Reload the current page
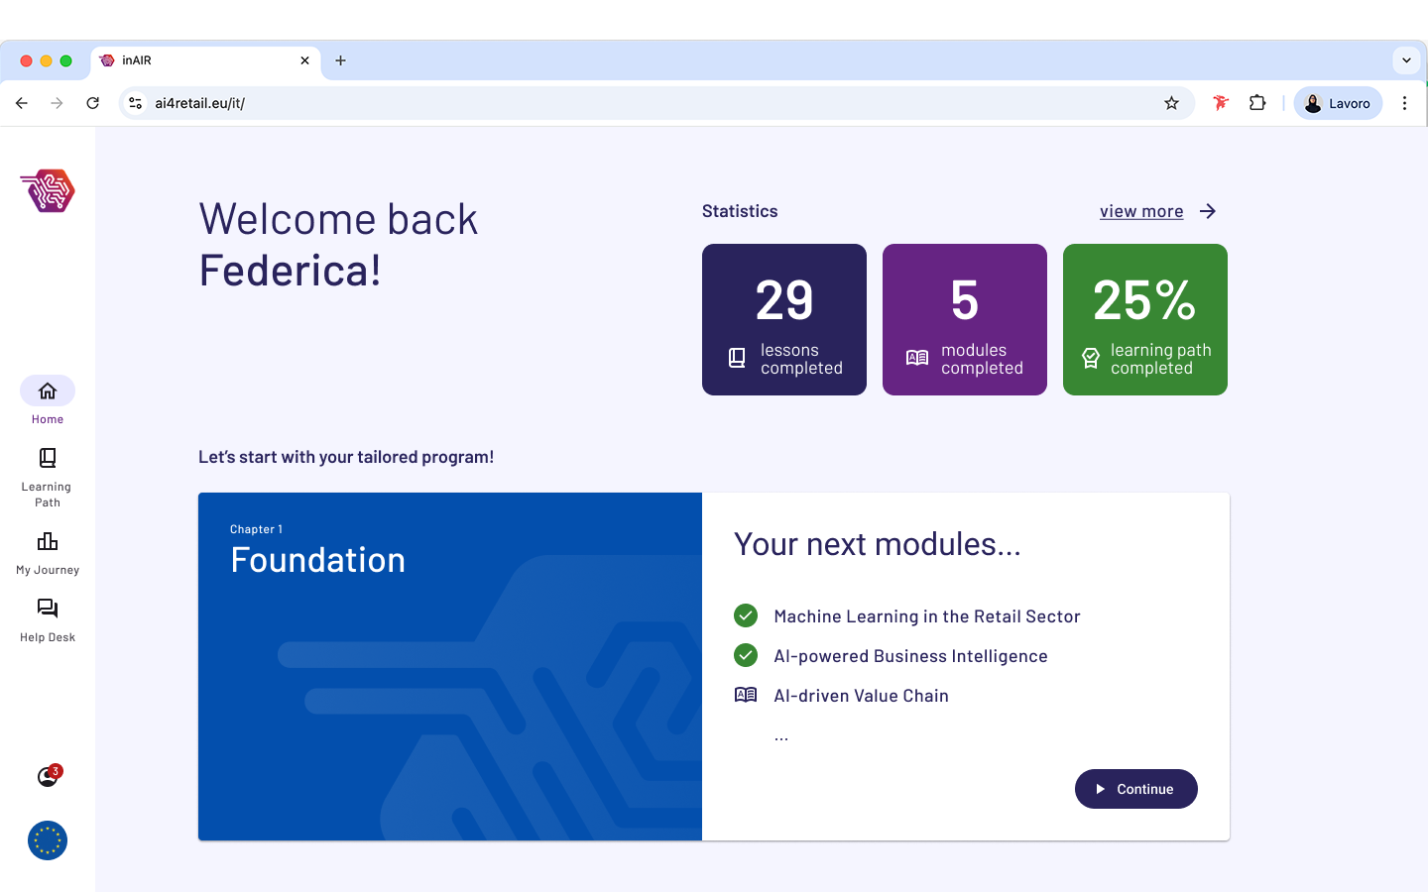The width and height of the screenshot is (1428, 892). (x=93, y=103)
